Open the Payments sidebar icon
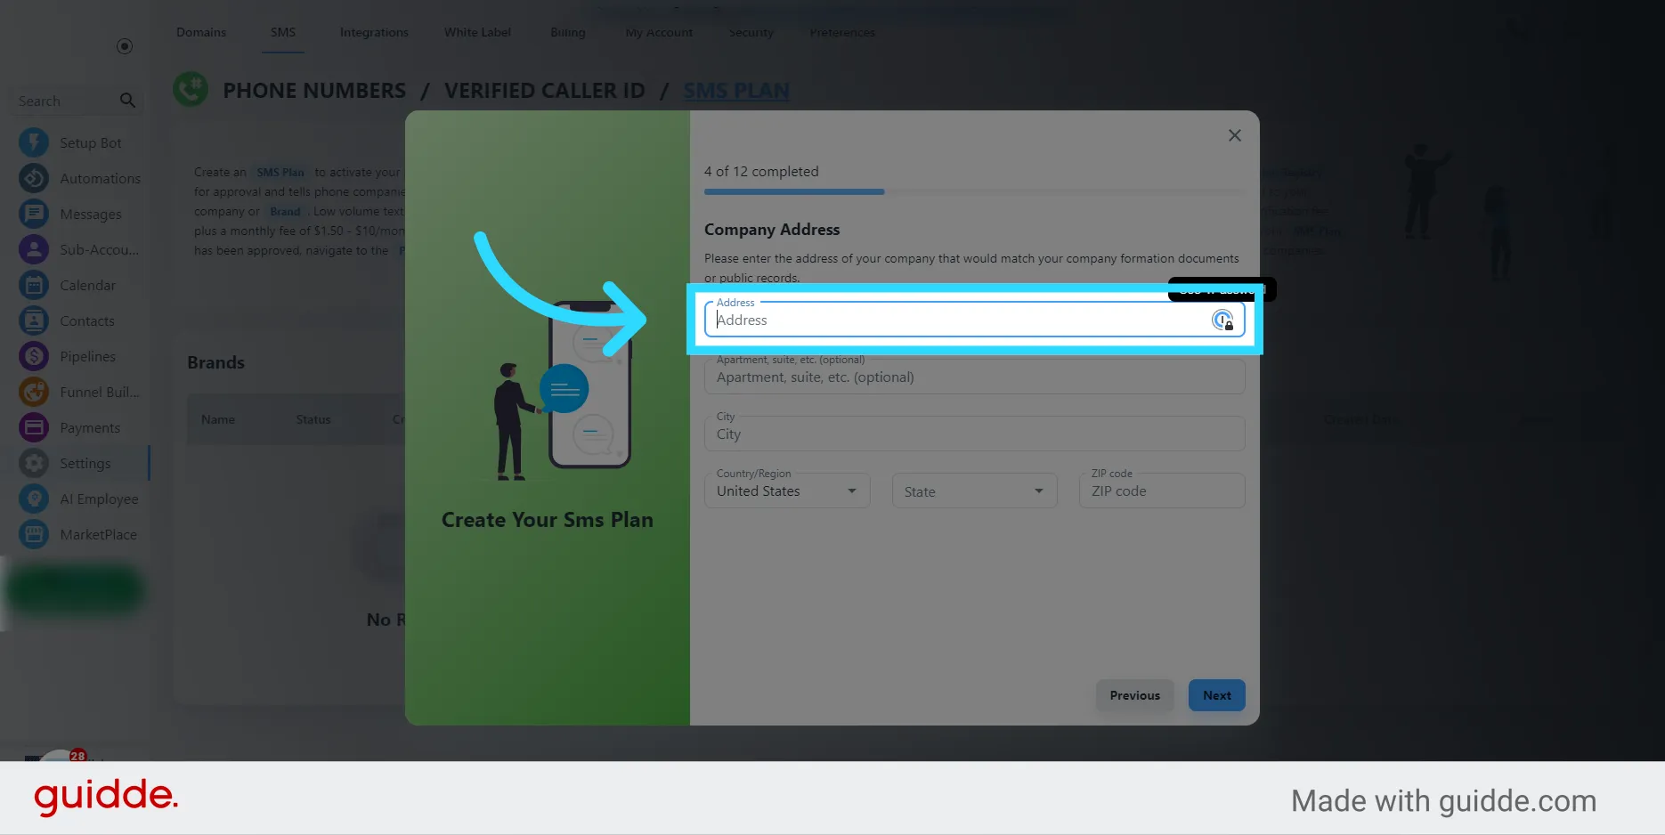This screenshot has height=835, width=1665. point(34,427)
